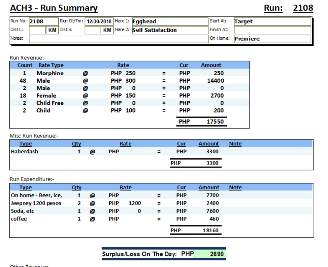Screen dimensions: 328x267
Task: Click the Note header in Run Expenditure
Action: click(235, 187)
